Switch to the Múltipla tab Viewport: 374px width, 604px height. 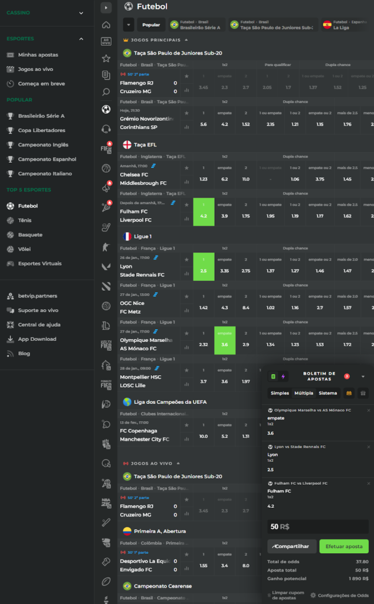[x=304, y=393]
